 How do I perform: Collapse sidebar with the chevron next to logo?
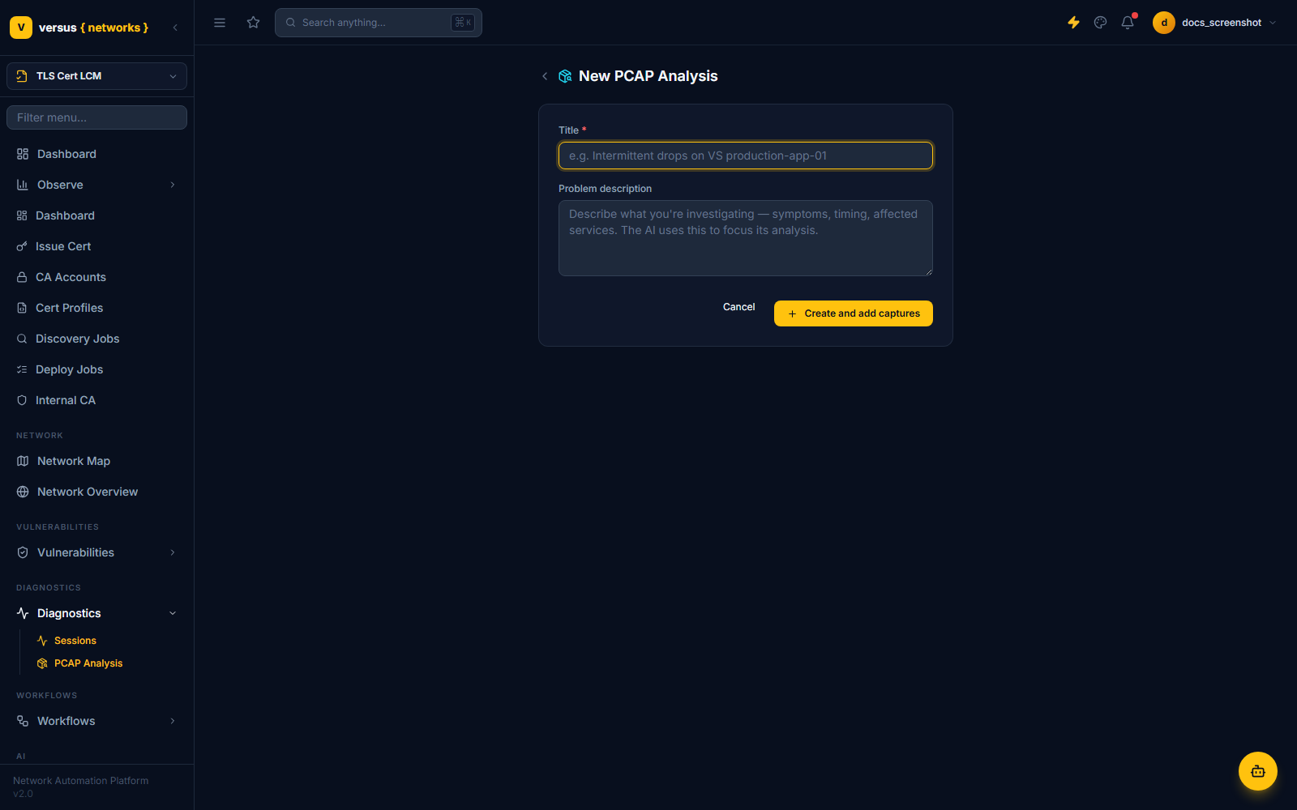pos(175,28)
